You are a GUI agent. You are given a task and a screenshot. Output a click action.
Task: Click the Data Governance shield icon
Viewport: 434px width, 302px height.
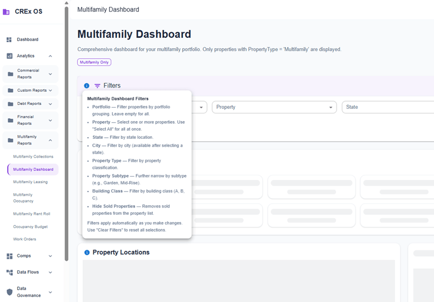9,292
